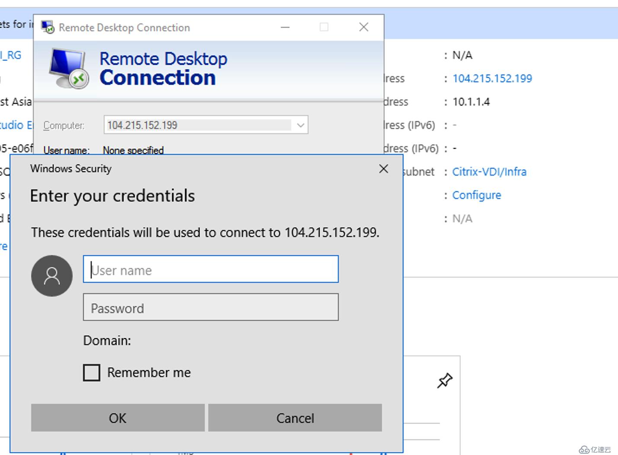Click the Remote Desktop Connection title bar icon
Screen dimensions: 618x455
tap(48, 27)
